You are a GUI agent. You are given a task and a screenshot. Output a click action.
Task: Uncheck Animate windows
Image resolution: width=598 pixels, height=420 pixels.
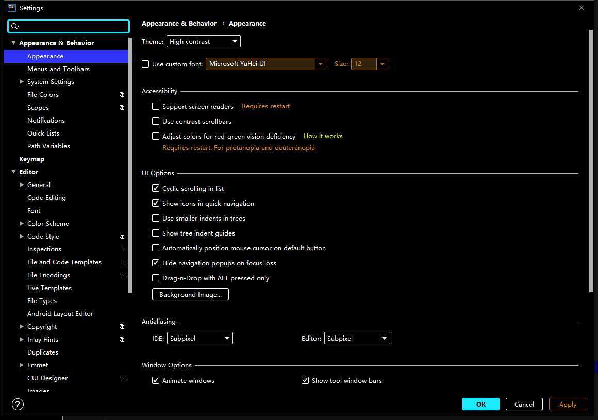click(156, 380)
